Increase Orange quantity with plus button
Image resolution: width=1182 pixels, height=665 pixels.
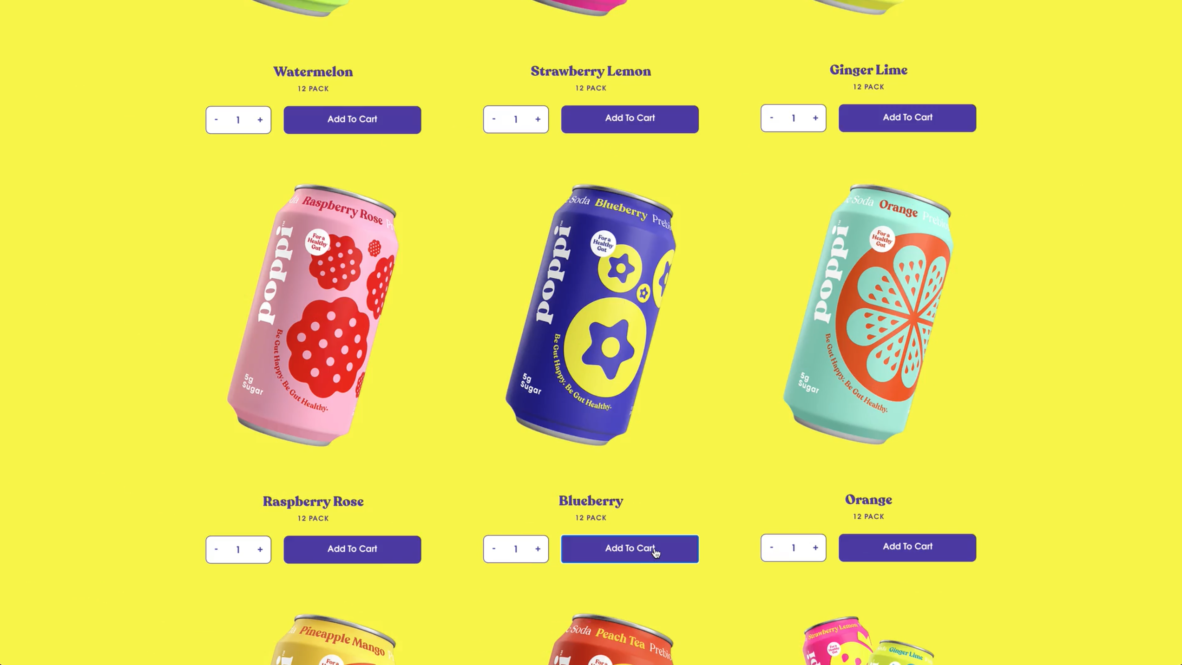point(815,548)
